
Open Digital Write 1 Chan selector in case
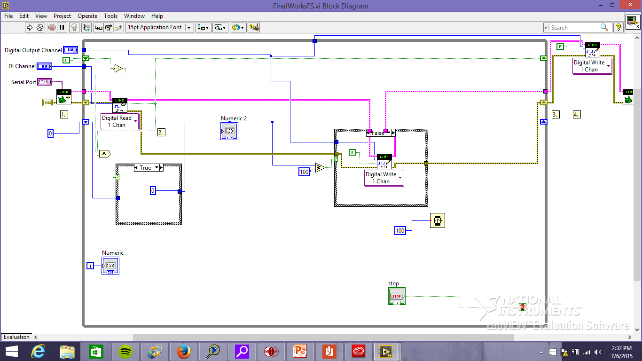[384, 178]
